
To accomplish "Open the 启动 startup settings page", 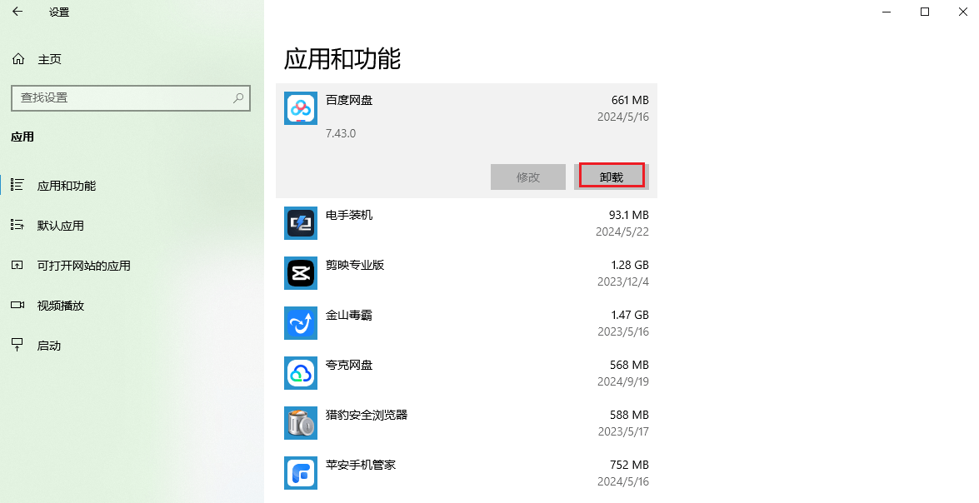I will (x=50, y=346).
